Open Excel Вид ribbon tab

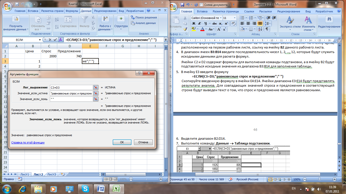[x=121, y=11]
